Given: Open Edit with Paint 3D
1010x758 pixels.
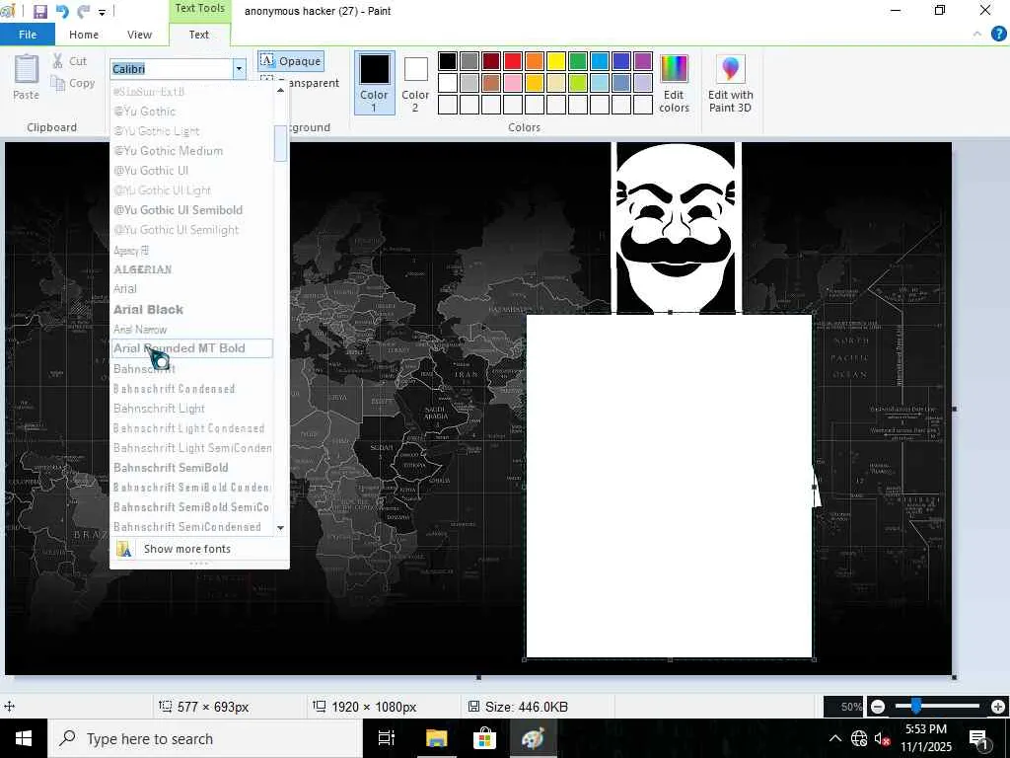Looking at the screenshot, I should 730,83.
